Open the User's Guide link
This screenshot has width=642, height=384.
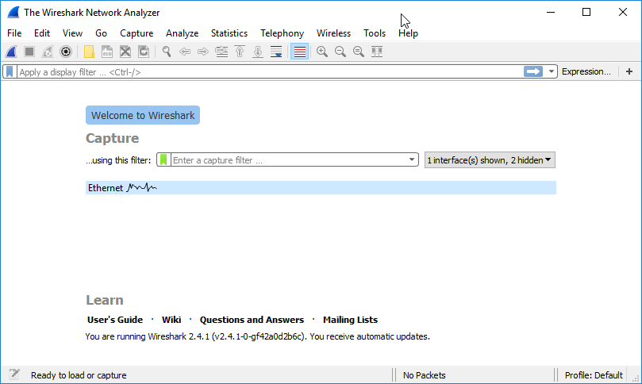(115, 320)
